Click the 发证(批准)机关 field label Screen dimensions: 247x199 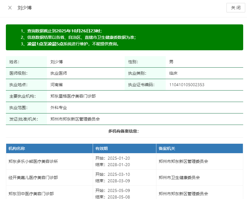click(24, 119)
